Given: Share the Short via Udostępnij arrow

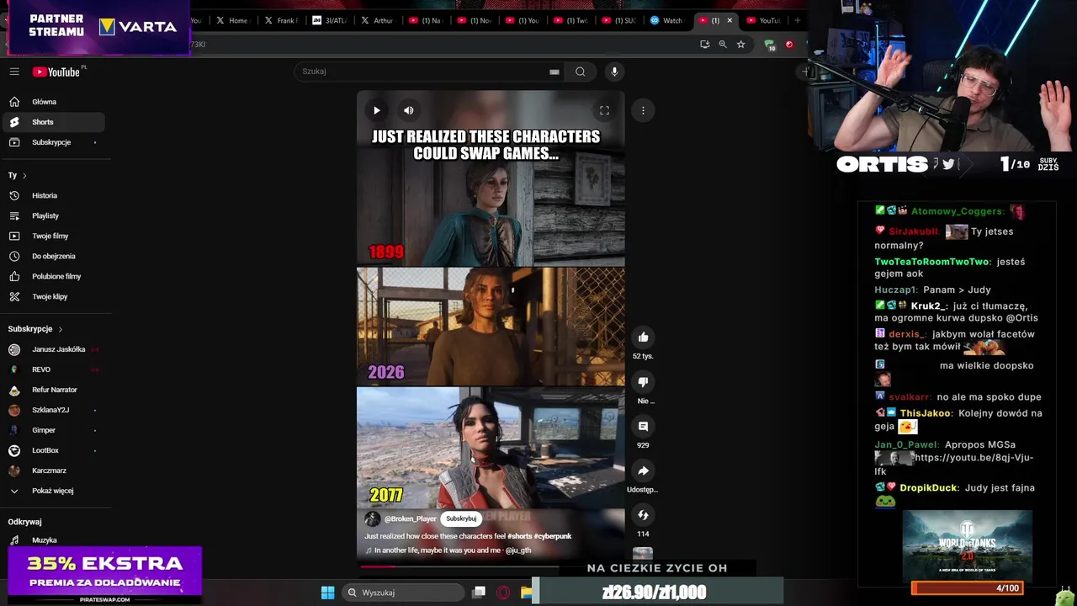Looking at the screenshot, I should (643, 471).
